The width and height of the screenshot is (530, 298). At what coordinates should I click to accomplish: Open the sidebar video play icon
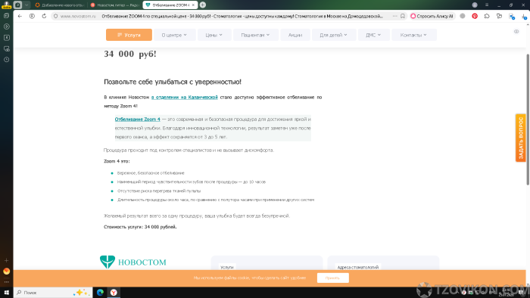[6, 26]
